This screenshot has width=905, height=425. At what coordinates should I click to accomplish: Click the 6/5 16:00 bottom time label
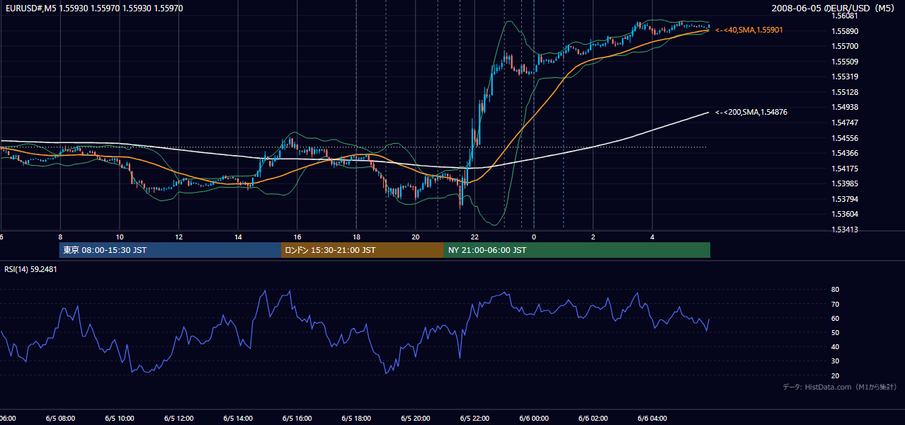point(297,419)
